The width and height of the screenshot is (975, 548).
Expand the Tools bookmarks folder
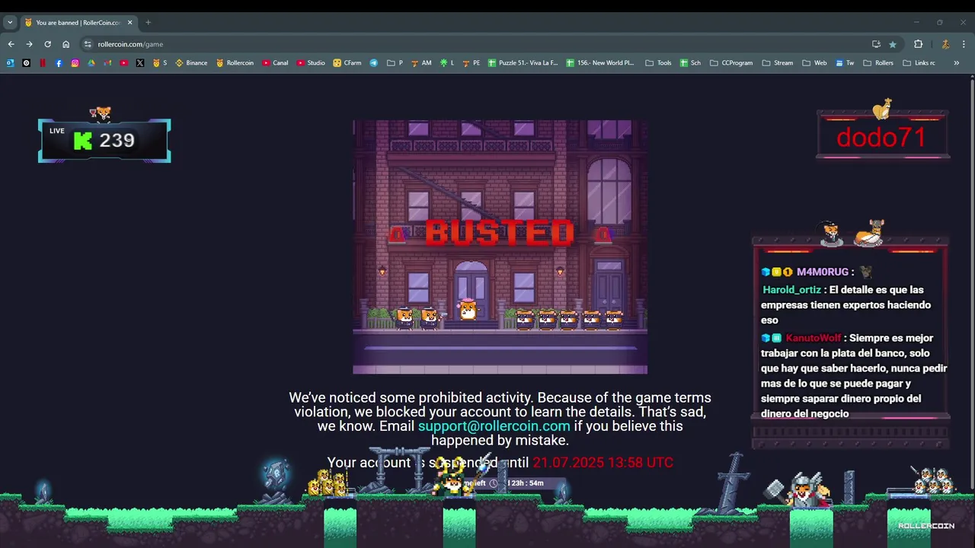(658, 63)
